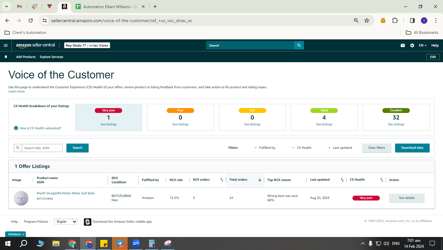Click the magnifier button beside top Search
443x250 pixels.
299,45
